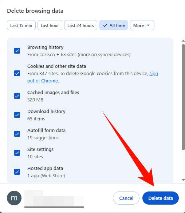Select the Last hour time range

(x=50, y=25)
